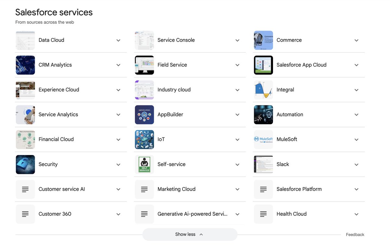Expand the Self-service chevron
Viewport: 390px width, 247px height.
(237, 164)
